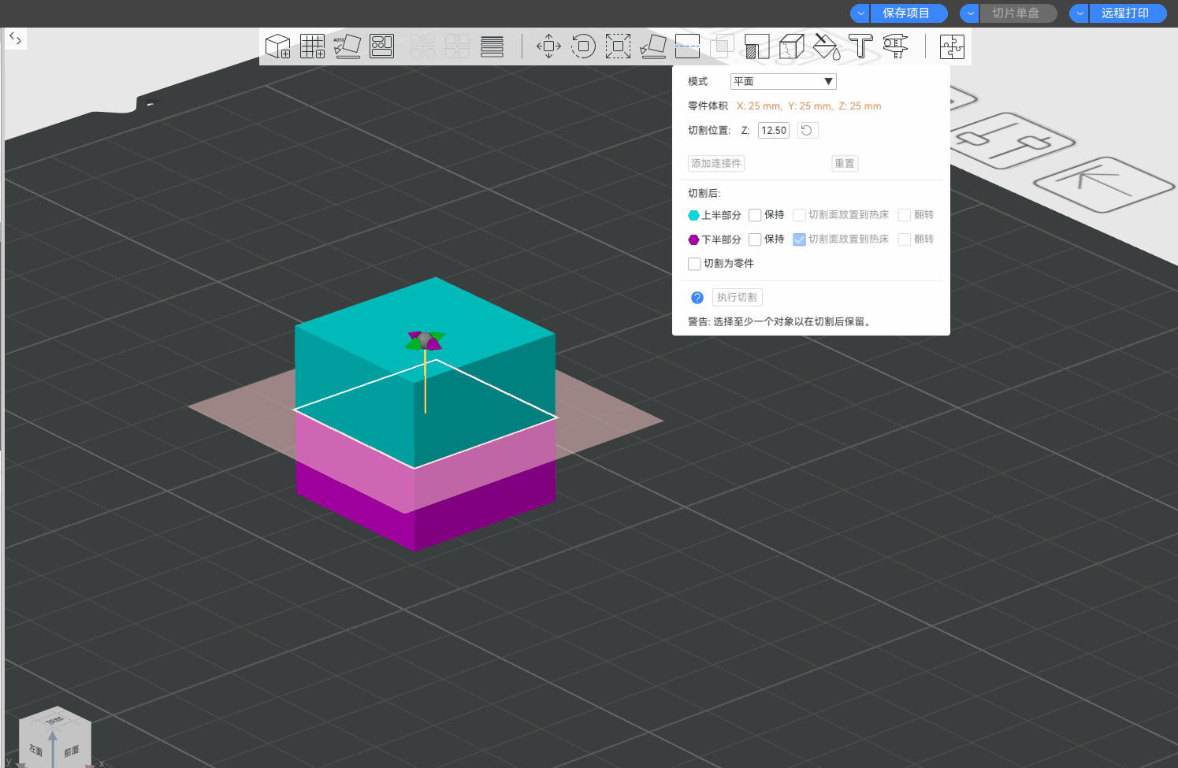
Task: Click the view orientation cube
Action: pyautogui.click(x=55, y=739)
